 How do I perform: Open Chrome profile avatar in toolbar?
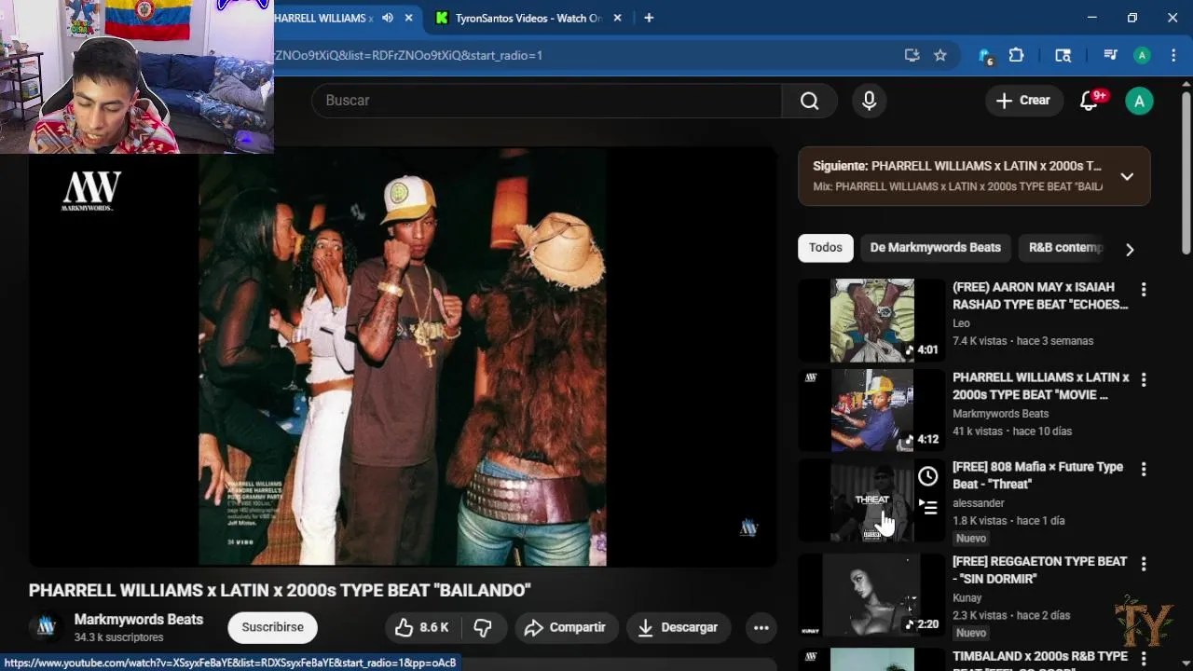(x=1142, y=55)
